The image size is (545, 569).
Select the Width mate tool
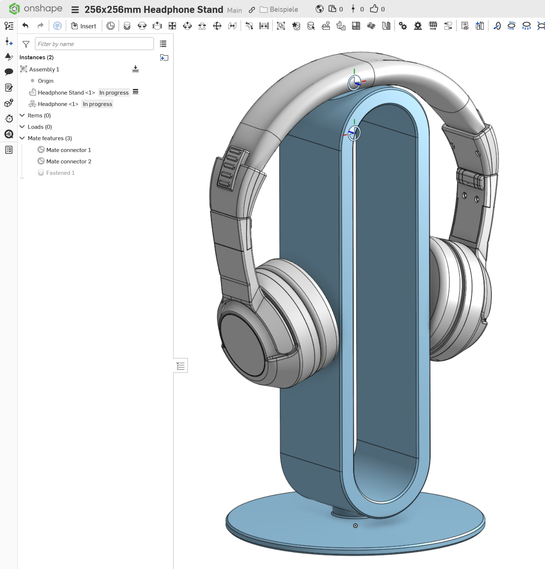[x=264, y=26]
